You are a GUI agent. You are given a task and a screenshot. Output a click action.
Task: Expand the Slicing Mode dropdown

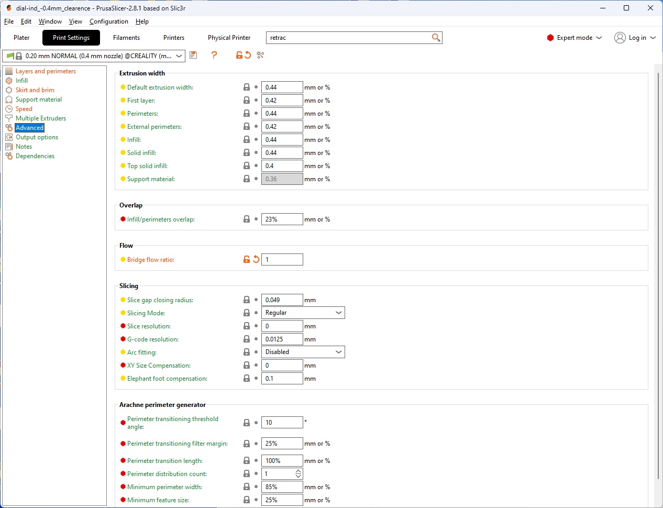click(303, 313)
